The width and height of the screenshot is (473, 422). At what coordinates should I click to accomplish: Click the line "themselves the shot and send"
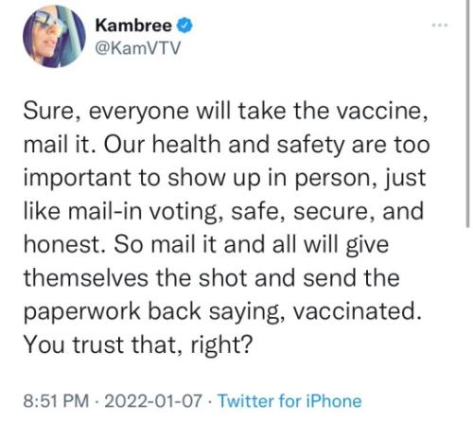pyautogui.click(x=212, y=279)
